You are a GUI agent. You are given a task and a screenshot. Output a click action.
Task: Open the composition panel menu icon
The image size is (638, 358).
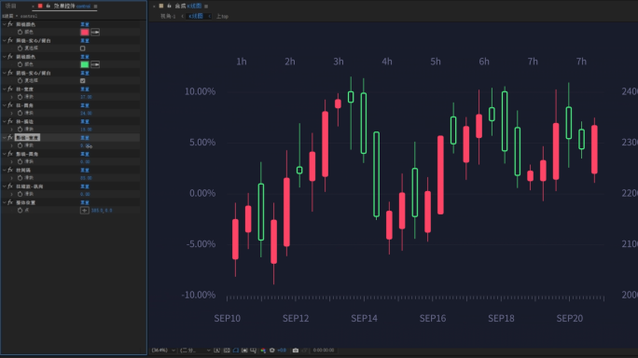pyautogui.click(x=206, y=7)
